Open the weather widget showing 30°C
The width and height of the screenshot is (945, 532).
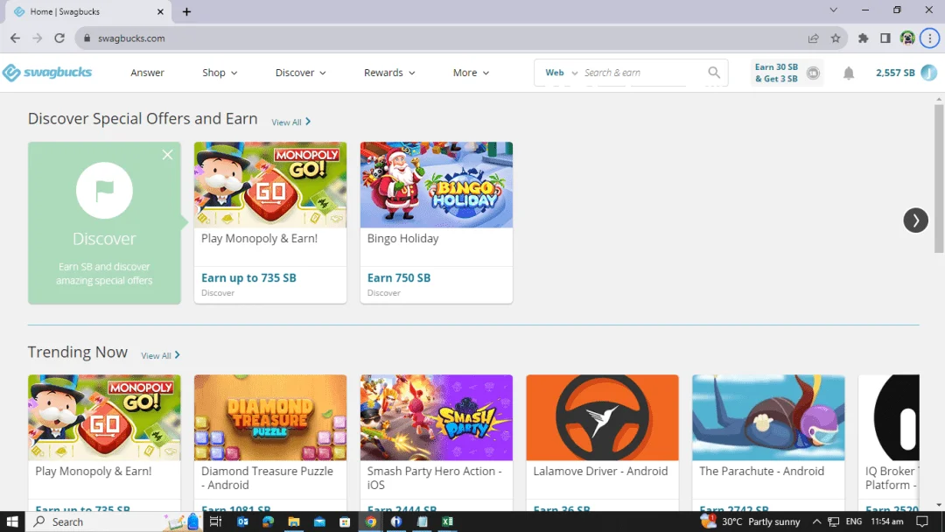click(751, 521)
